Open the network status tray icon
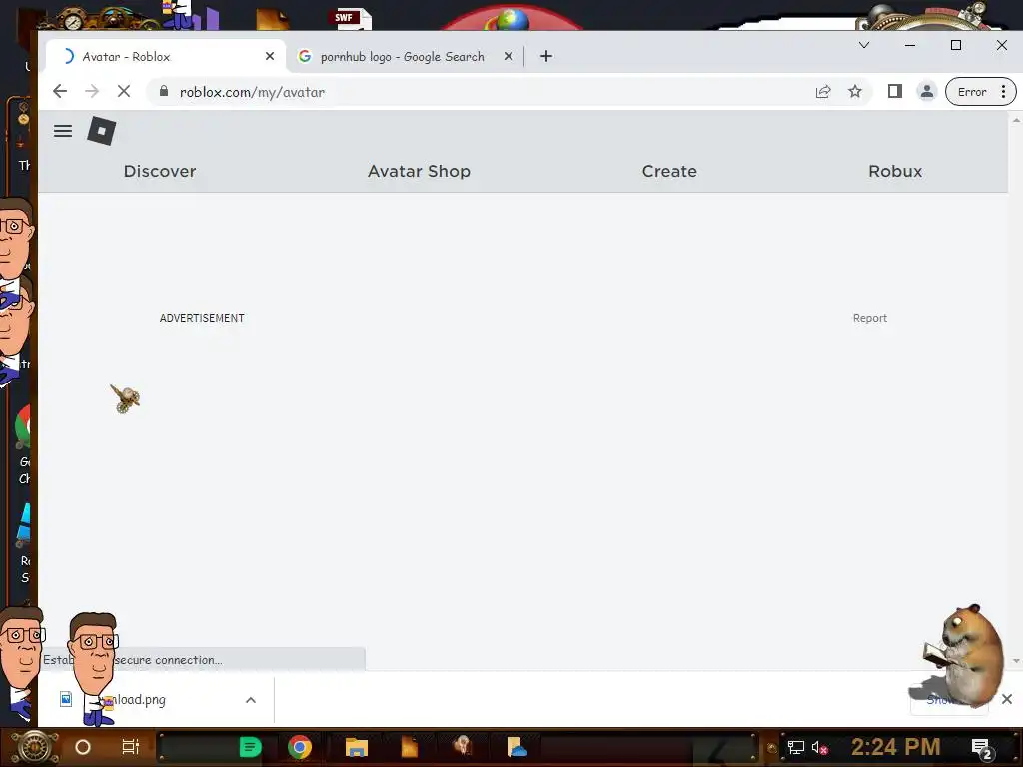The width and height of the screenshot is (1023, 767). [x=795, y=747]
